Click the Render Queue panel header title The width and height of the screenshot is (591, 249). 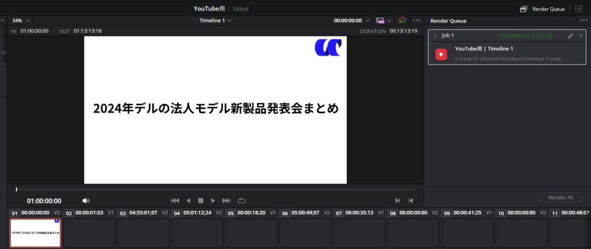[448, 21]
